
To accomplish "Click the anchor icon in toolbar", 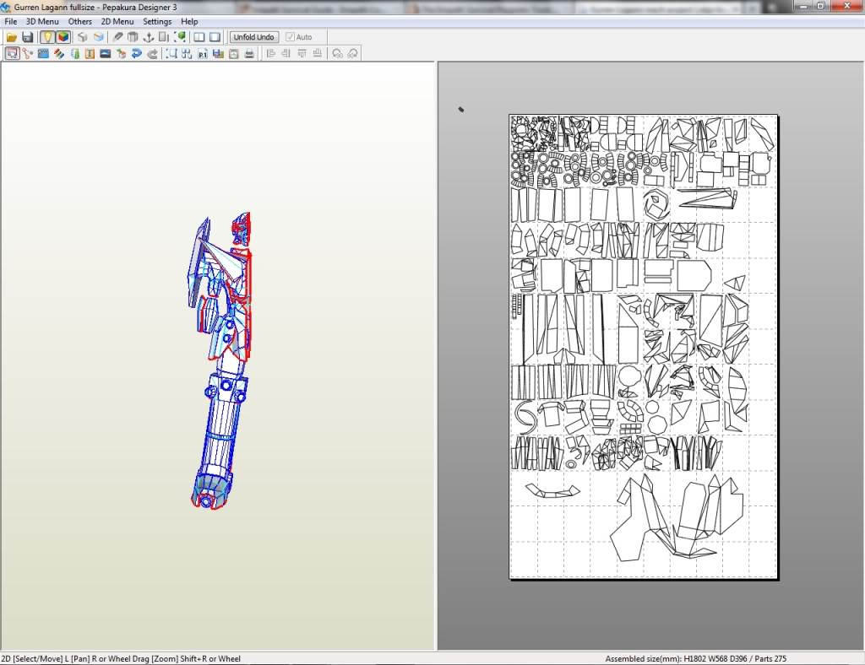I will [x=149, y=37].
